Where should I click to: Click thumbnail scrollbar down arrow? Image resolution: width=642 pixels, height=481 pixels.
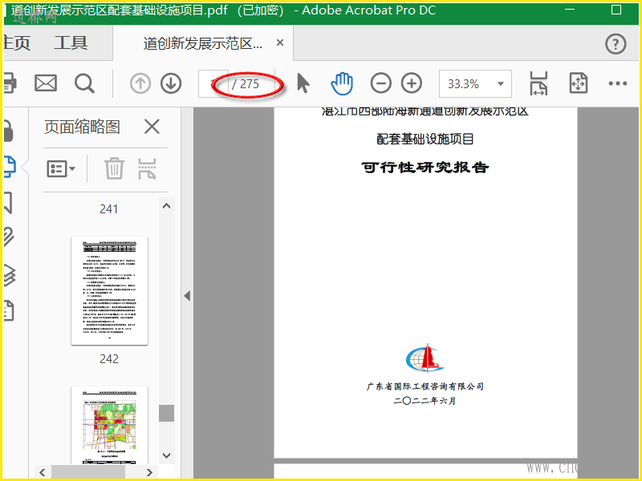pos(166,455)
